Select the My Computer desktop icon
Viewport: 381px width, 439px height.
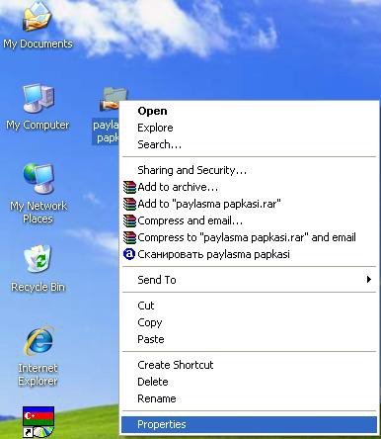click(38, 98)
